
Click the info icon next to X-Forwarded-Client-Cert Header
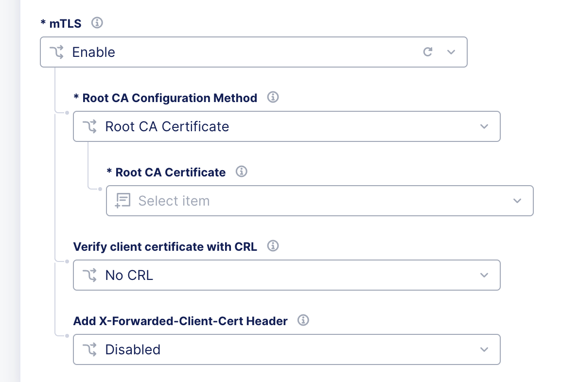[303, 320]
